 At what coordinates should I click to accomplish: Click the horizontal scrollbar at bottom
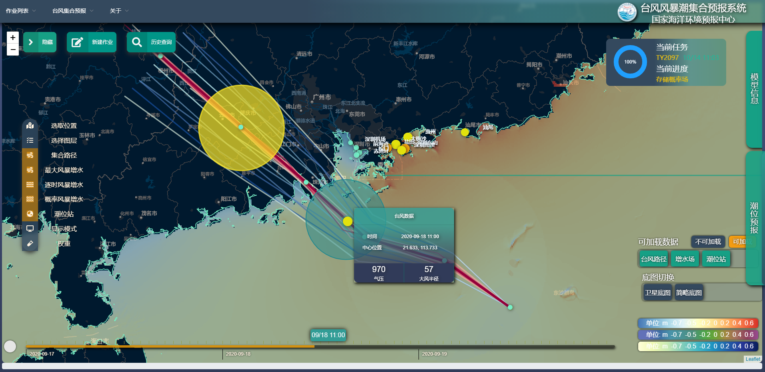[x=382, y=366]
